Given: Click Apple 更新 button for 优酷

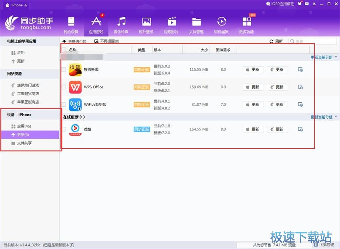Looking at the screenshot, I should pos(253,129).
